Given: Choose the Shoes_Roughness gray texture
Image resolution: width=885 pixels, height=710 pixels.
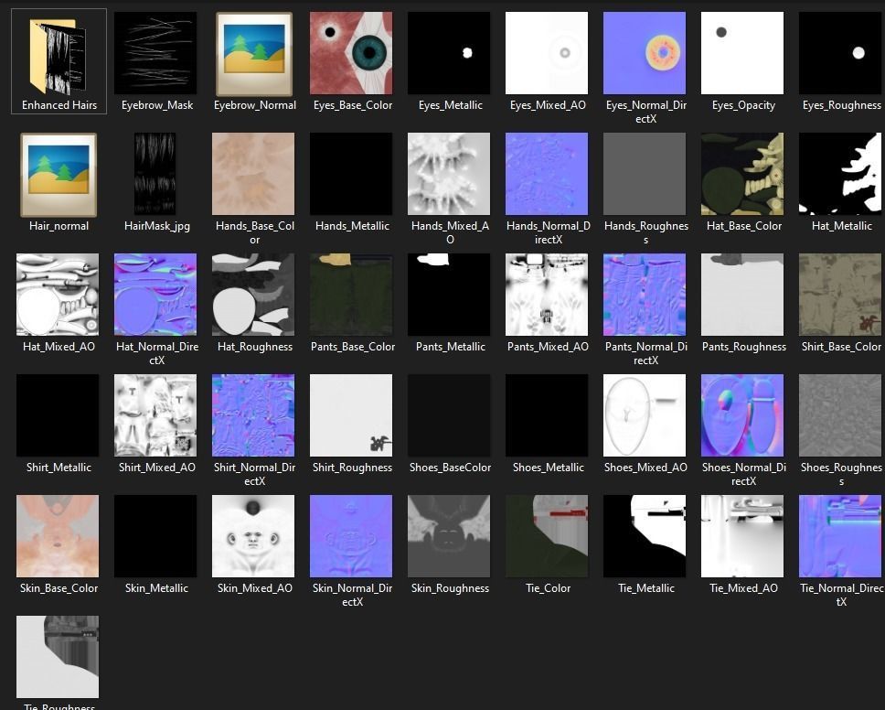Looking at the screenshot, I should point(840,415).
